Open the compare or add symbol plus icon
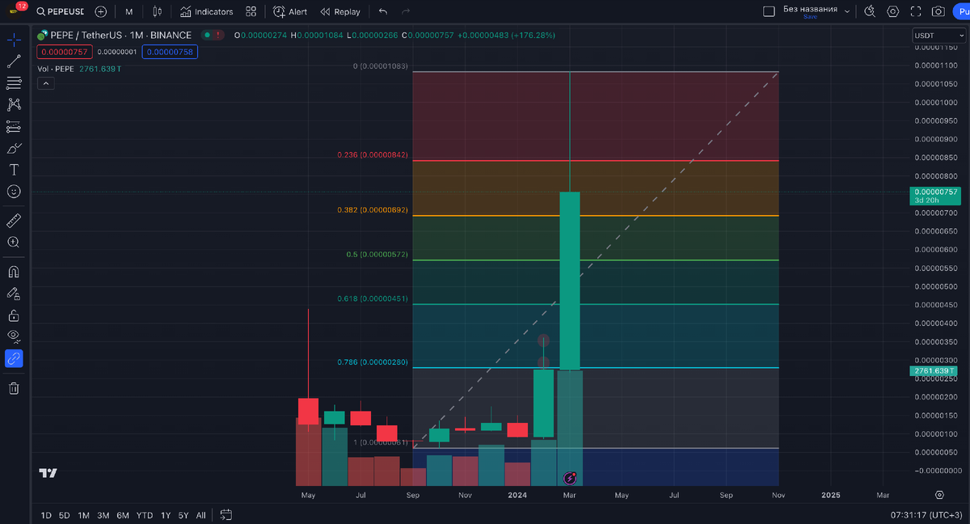The width and height of the screenshot is (970, 524). 101,11
